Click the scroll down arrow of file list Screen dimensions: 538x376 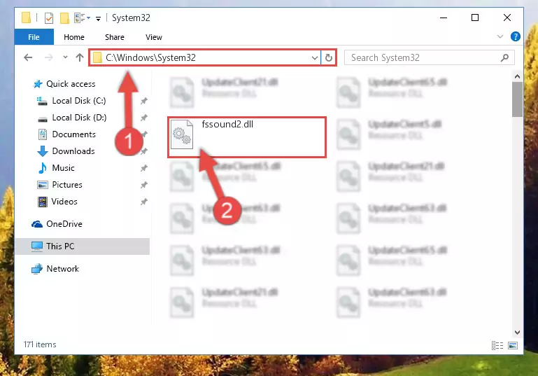(517, 333)
